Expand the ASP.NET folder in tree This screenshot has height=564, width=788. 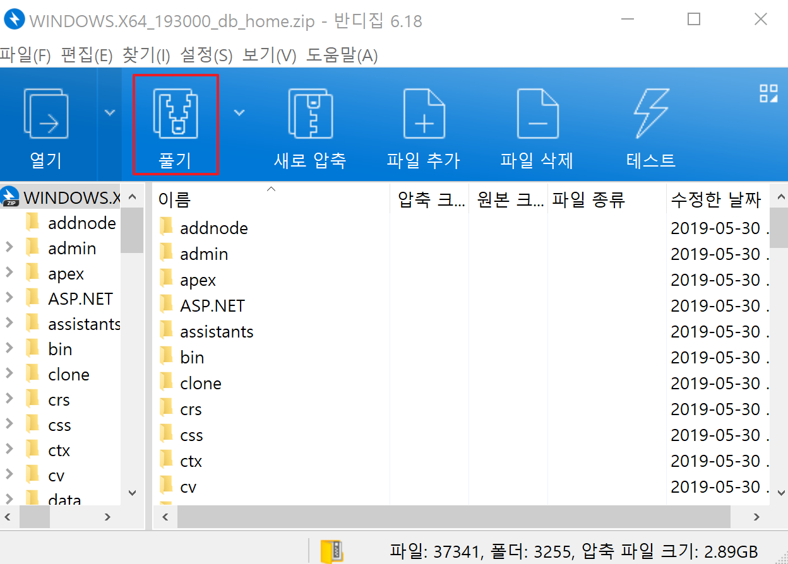[x=9, y=298]
